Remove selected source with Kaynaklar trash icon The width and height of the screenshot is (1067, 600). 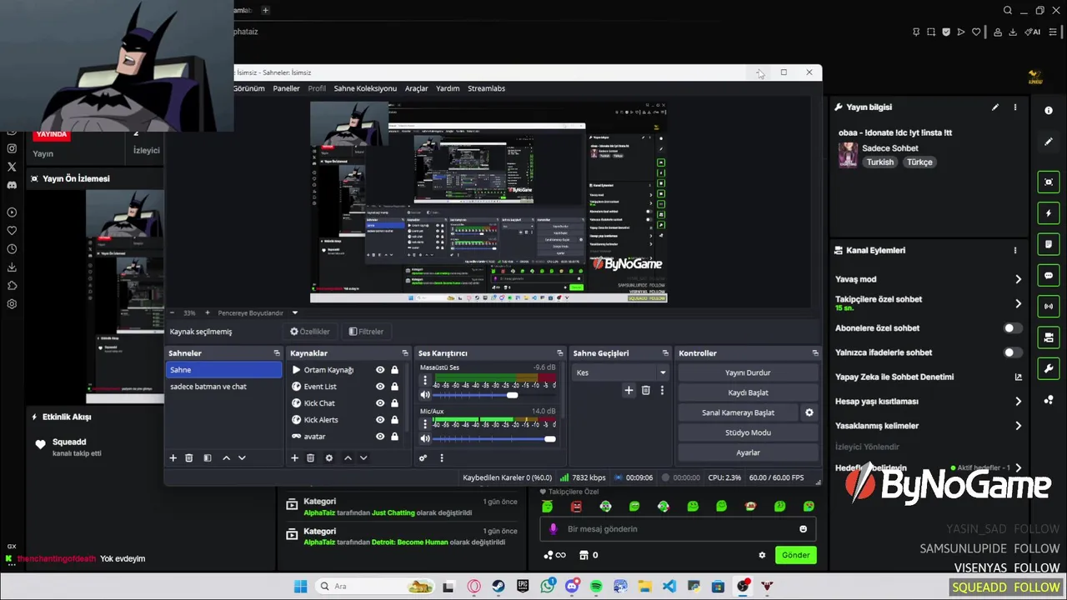point(311,457)
